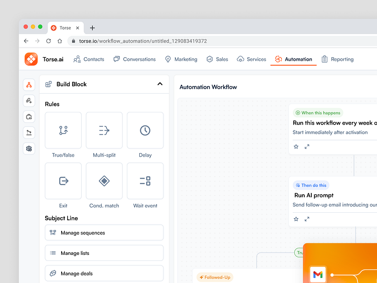The width and height of the screenshot is (377, 283).
Task: Click the Followed-Up tag
Action: (x=215, y=277)
